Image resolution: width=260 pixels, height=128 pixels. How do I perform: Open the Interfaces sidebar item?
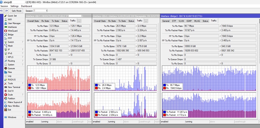tap(10, 27)
